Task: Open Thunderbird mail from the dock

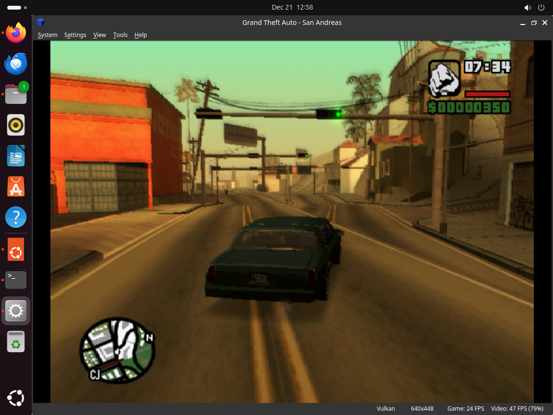Action: (16, 63)
